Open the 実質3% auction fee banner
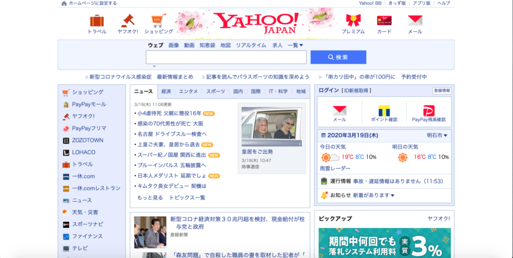The image size is (513, 258). coord(384,243)
